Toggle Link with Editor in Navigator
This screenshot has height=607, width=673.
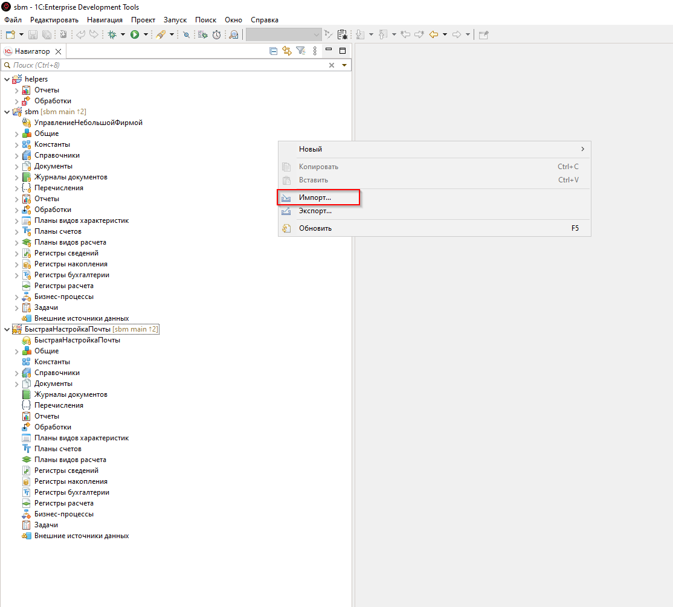pyautogui.click(x=286, y=51)
